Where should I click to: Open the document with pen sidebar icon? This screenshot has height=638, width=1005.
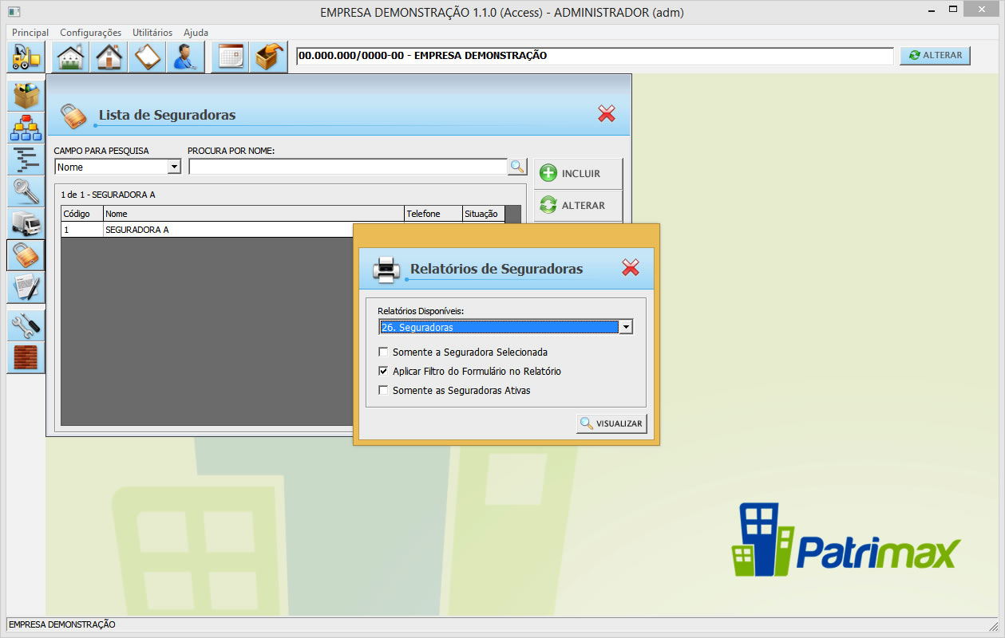(x=26, y=287)
